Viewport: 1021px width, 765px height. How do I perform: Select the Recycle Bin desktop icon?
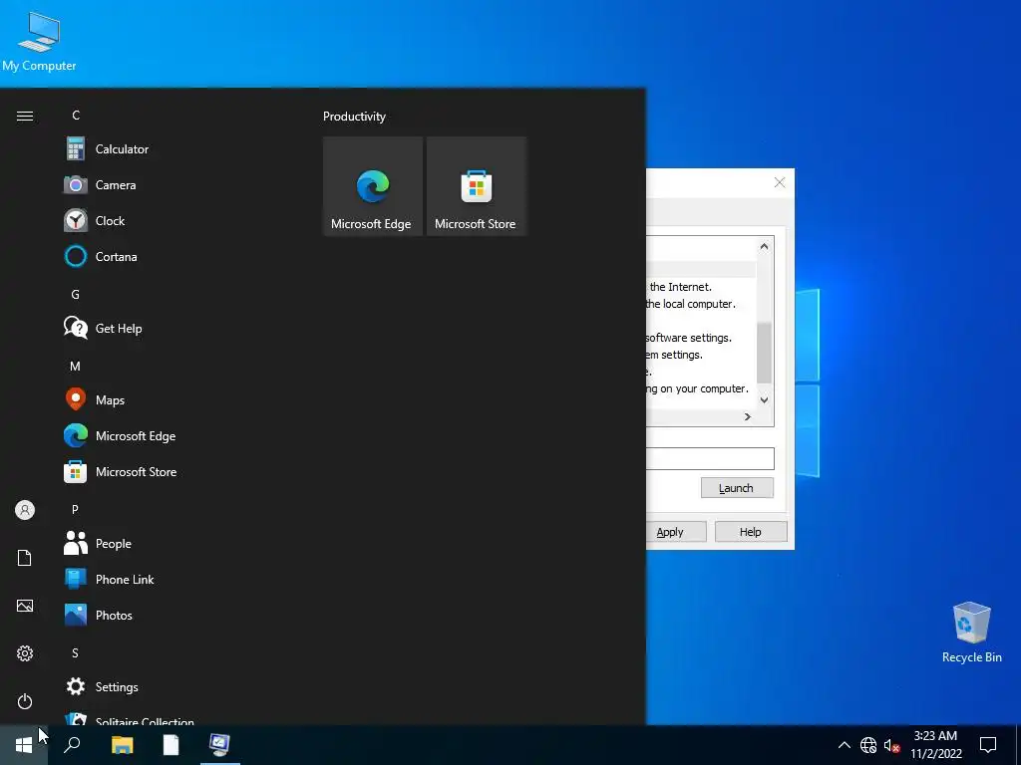pyautogui.click(x=971, y=633)
